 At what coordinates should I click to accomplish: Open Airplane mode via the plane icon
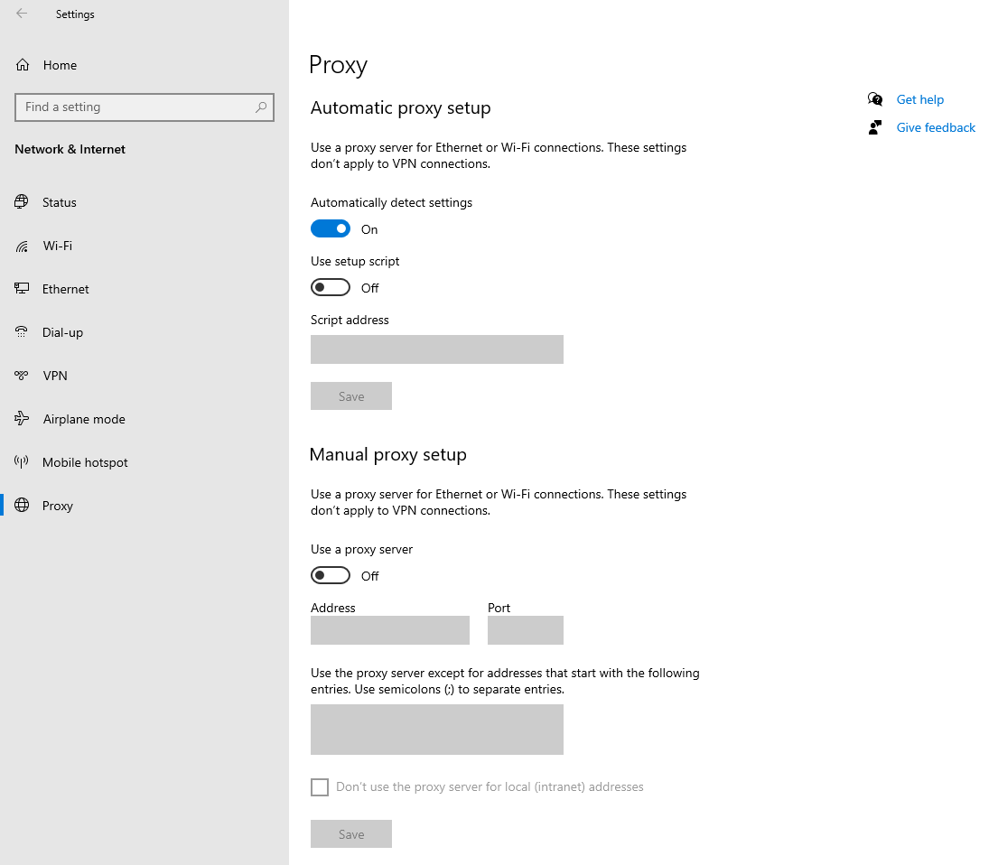click(x=22, y=418)
